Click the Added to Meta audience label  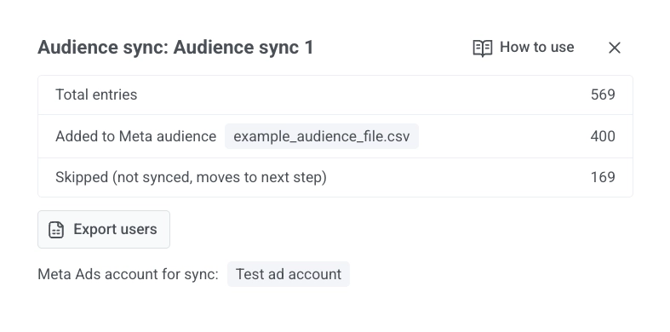[136, 137]
